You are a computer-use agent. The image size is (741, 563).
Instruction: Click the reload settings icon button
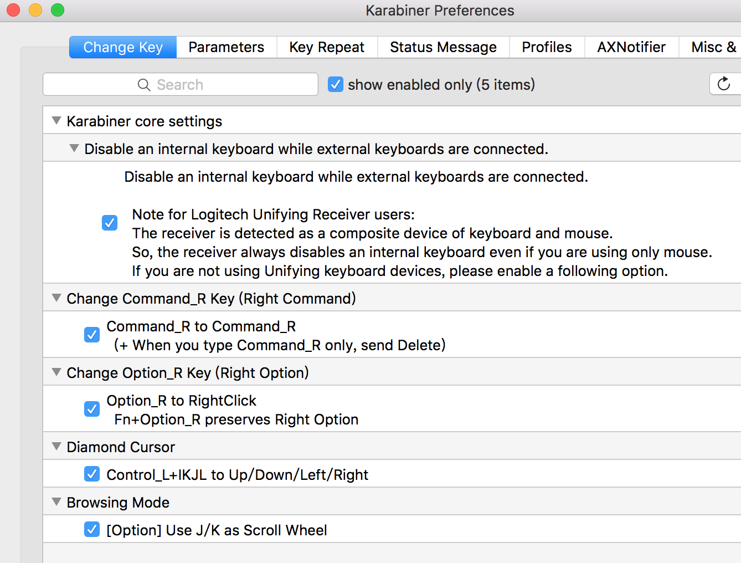pyautogui.click(x=724, y=84)
